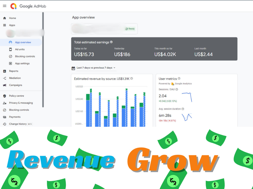Screen dimensions: 253x189
Task: Click the Payments cash icon
Action: click(5, 117)
